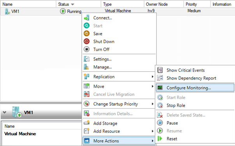Click the More Actions arrow icon
This screenshot has width=235, height=146.
[87, 141]
